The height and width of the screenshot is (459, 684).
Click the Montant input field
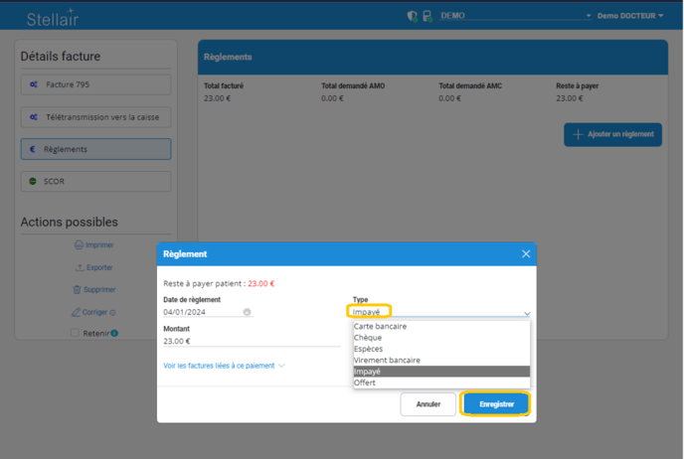click(x=251, y=341)
